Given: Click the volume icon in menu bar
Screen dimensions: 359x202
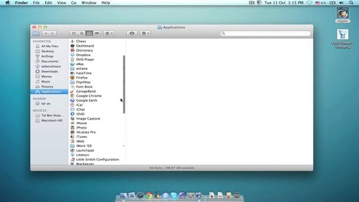Looking at the screenshot, I should pos(341,3).
